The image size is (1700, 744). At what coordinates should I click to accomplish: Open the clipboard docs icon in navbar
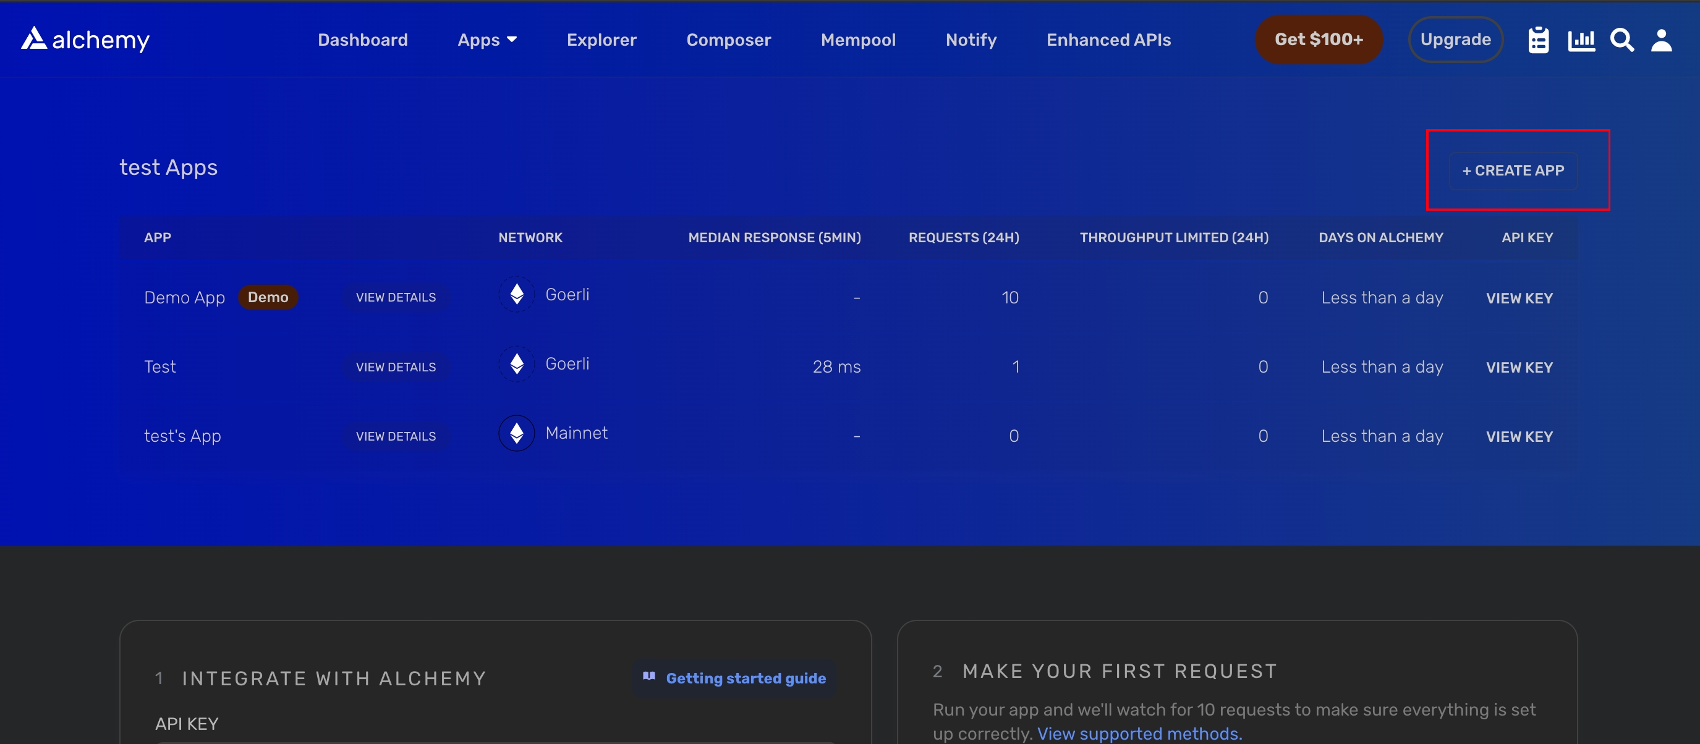[x=1538, y=40]
